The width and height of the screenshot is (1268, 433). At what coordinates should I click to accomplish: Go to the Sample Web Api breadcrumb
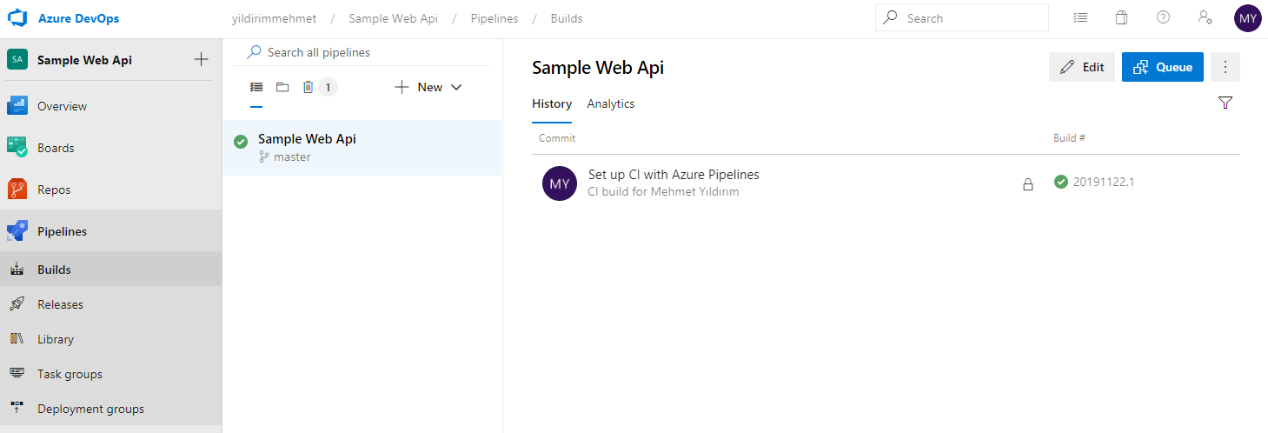click(x=393, y=18)
